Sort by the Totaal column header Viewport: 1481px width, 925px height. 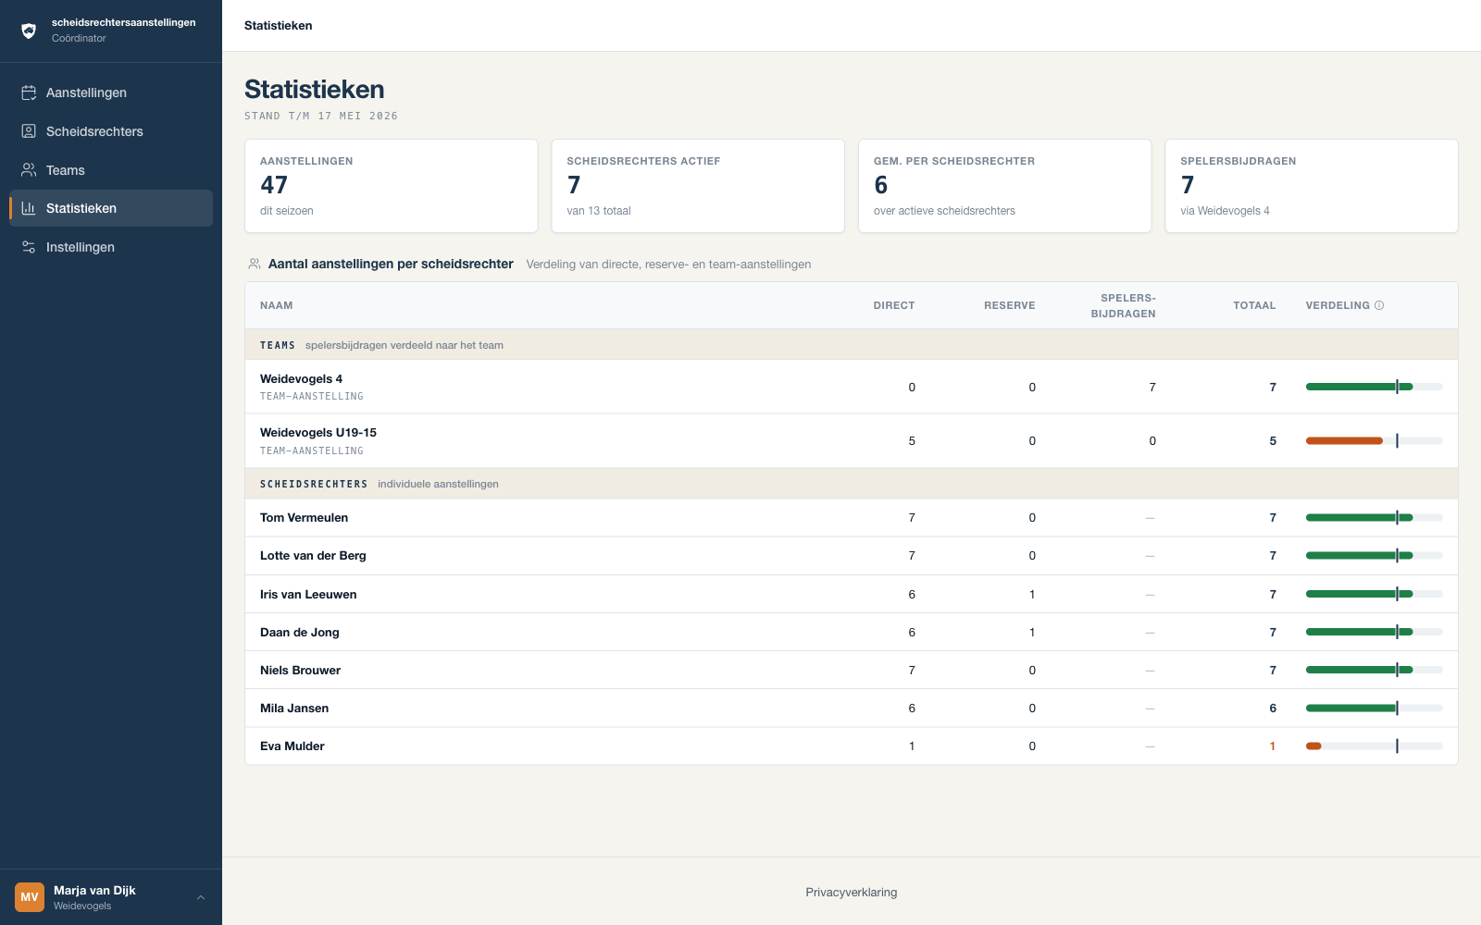[x=1254, y=305]
